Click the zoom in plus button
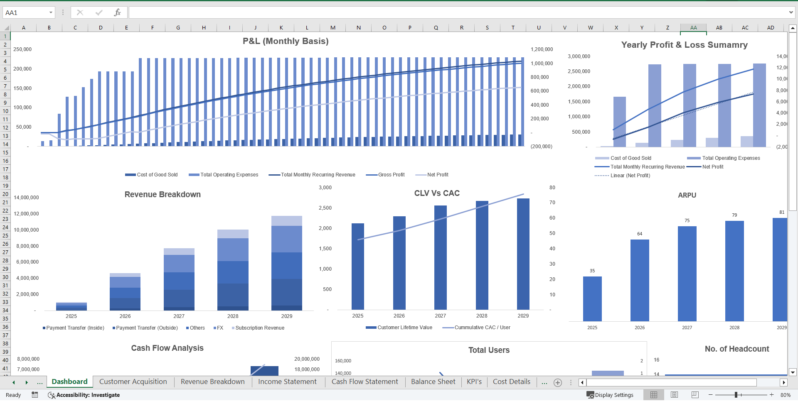 (x=771, y=395)
